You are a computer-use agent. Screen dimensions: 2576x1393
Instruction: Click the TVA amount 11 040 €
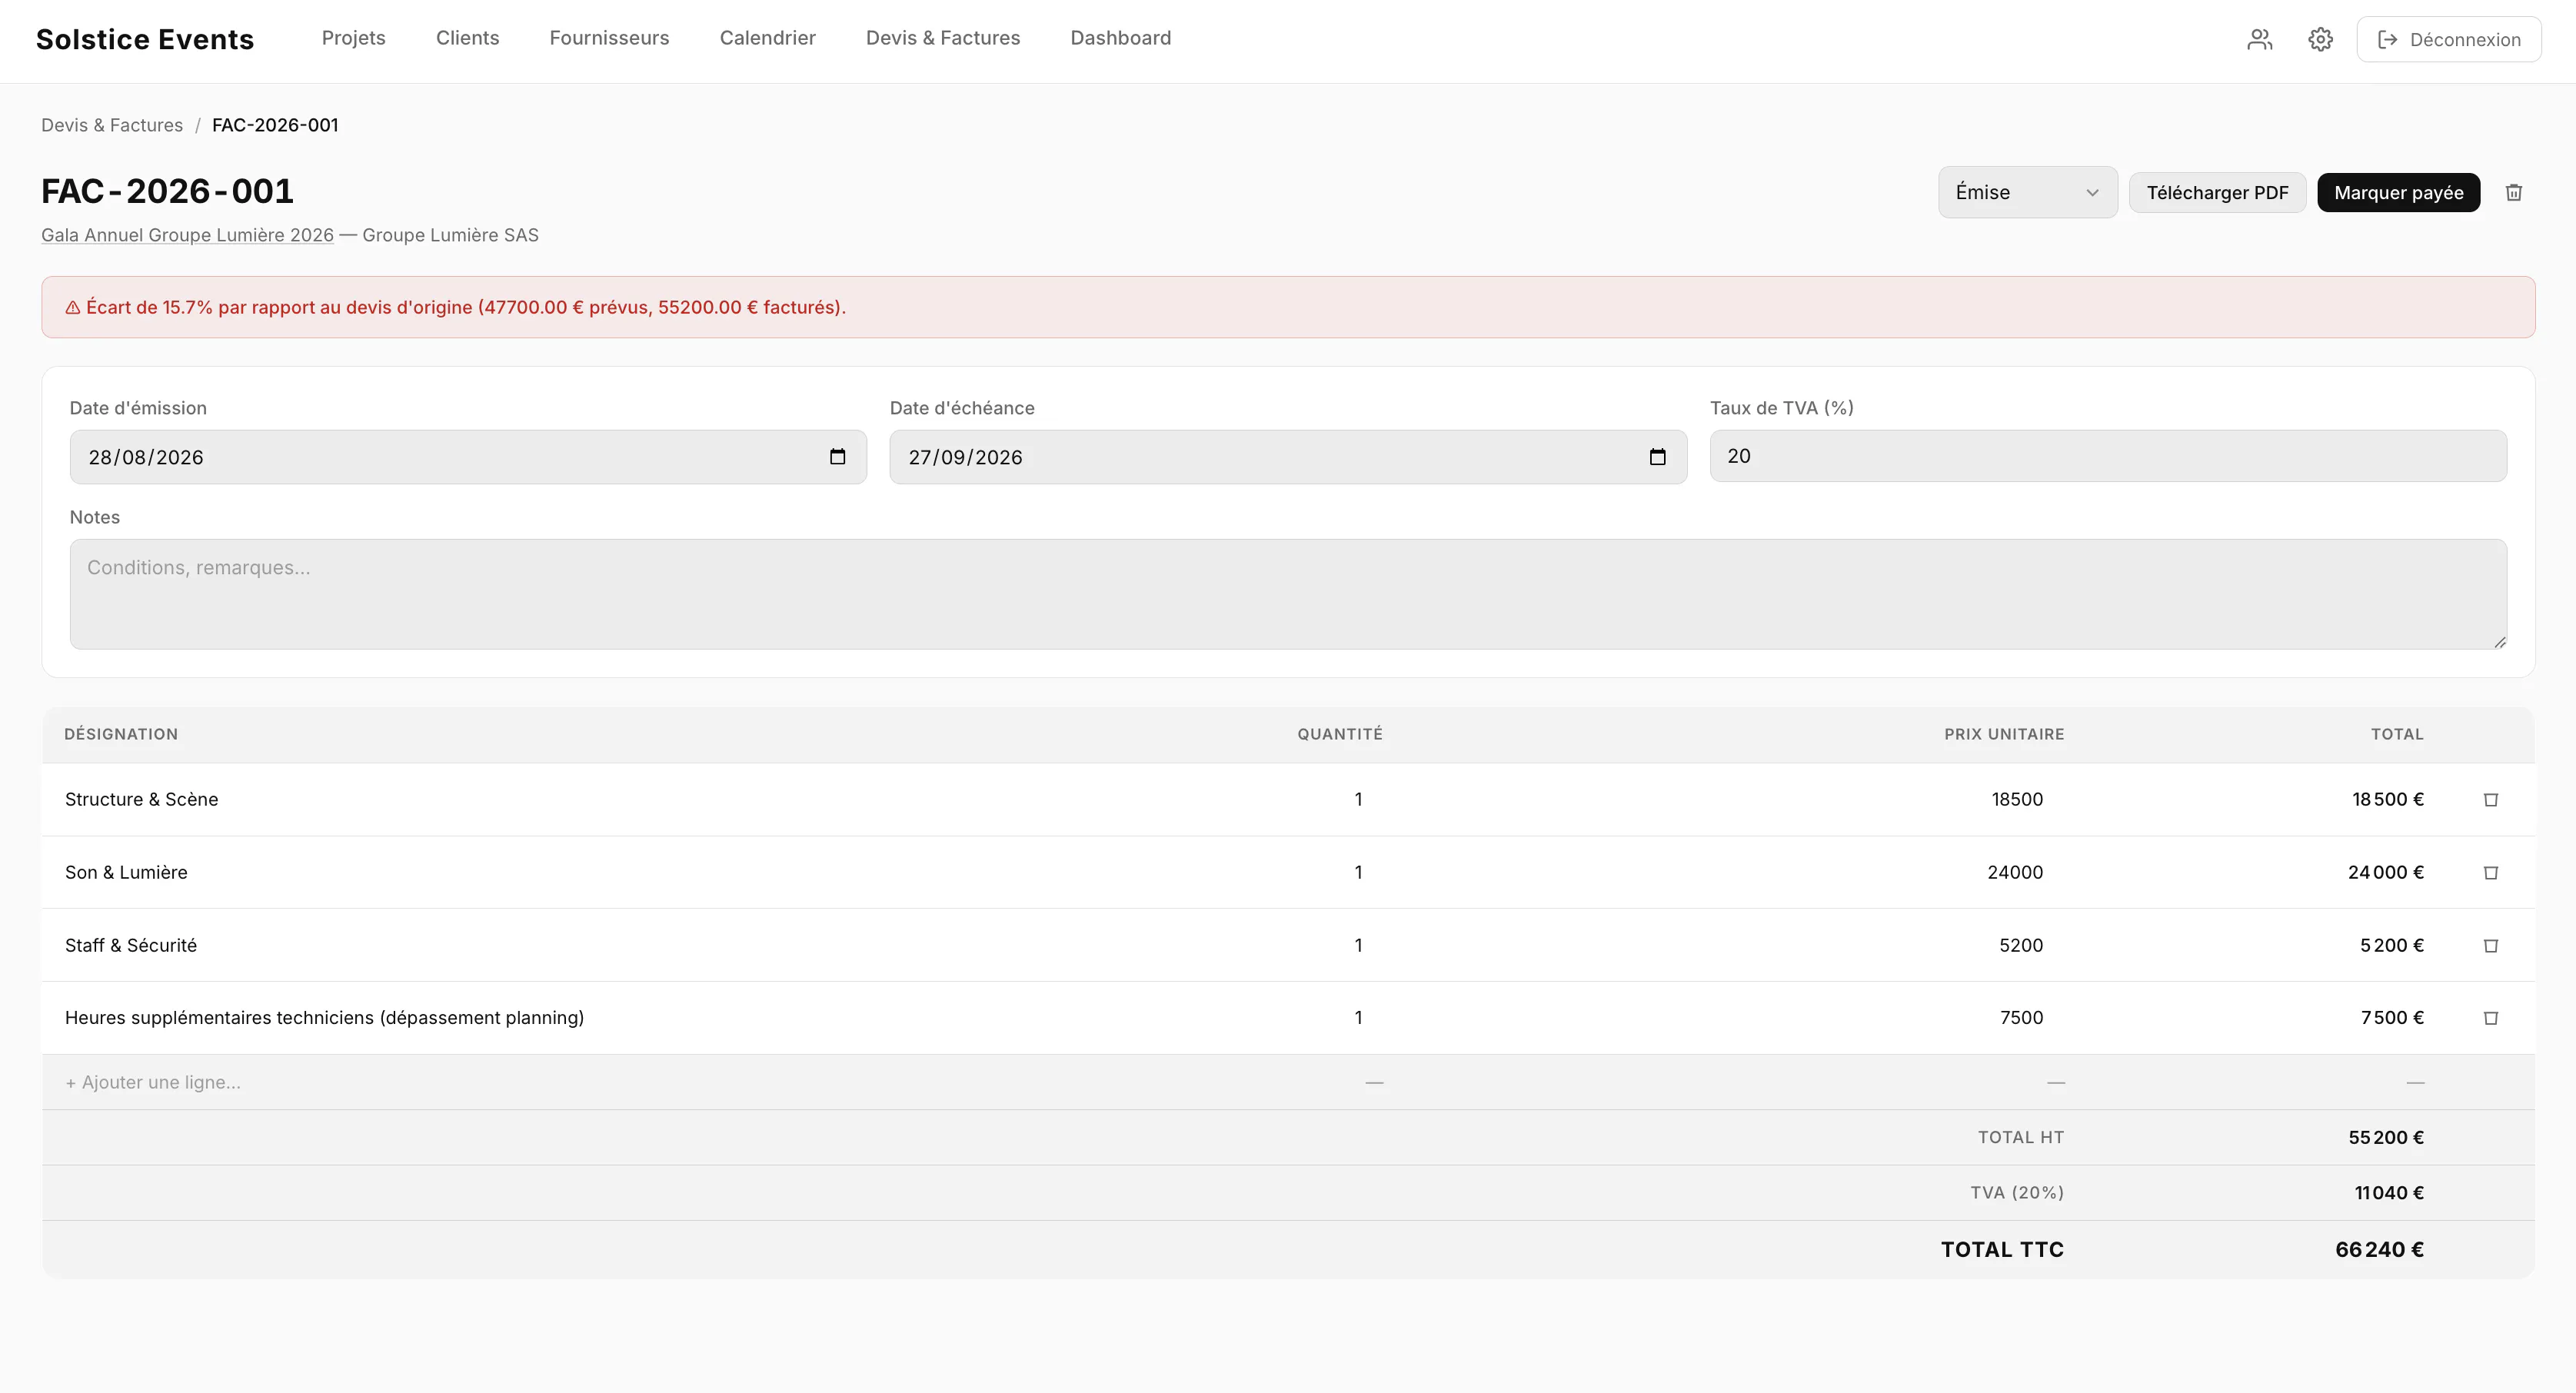2388,1192
